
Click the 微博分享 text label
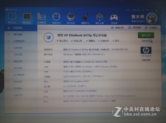coord(119,28)
